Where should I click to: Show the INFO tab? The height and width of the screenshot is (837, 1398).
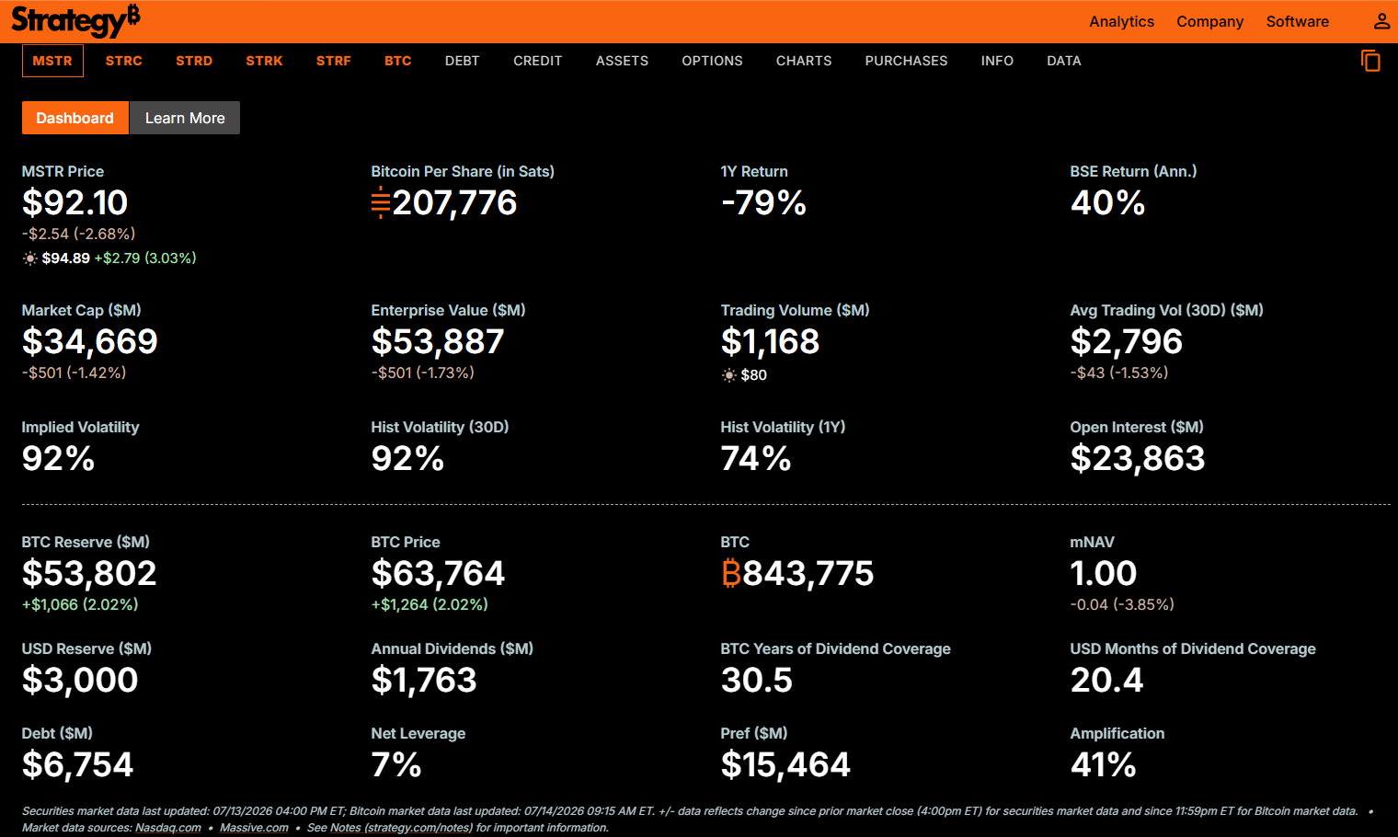coord(997,61)
